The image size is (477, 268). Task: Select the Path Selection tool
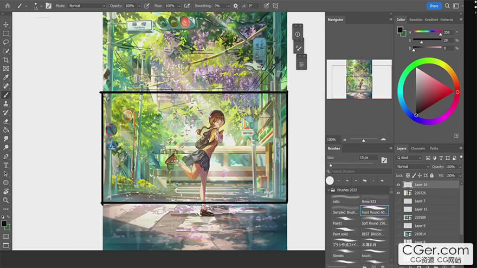6,174
